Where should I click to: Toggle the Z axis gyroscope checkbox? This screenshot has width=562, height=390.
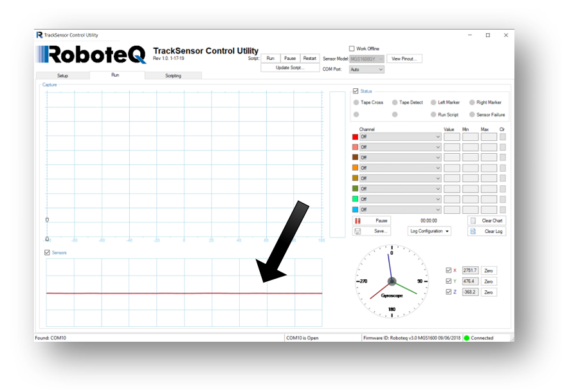(448, 292)
